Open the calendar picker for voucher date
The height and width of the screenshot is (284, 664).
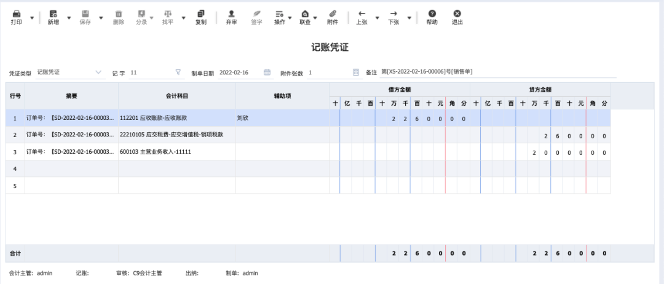pos(267,73)
